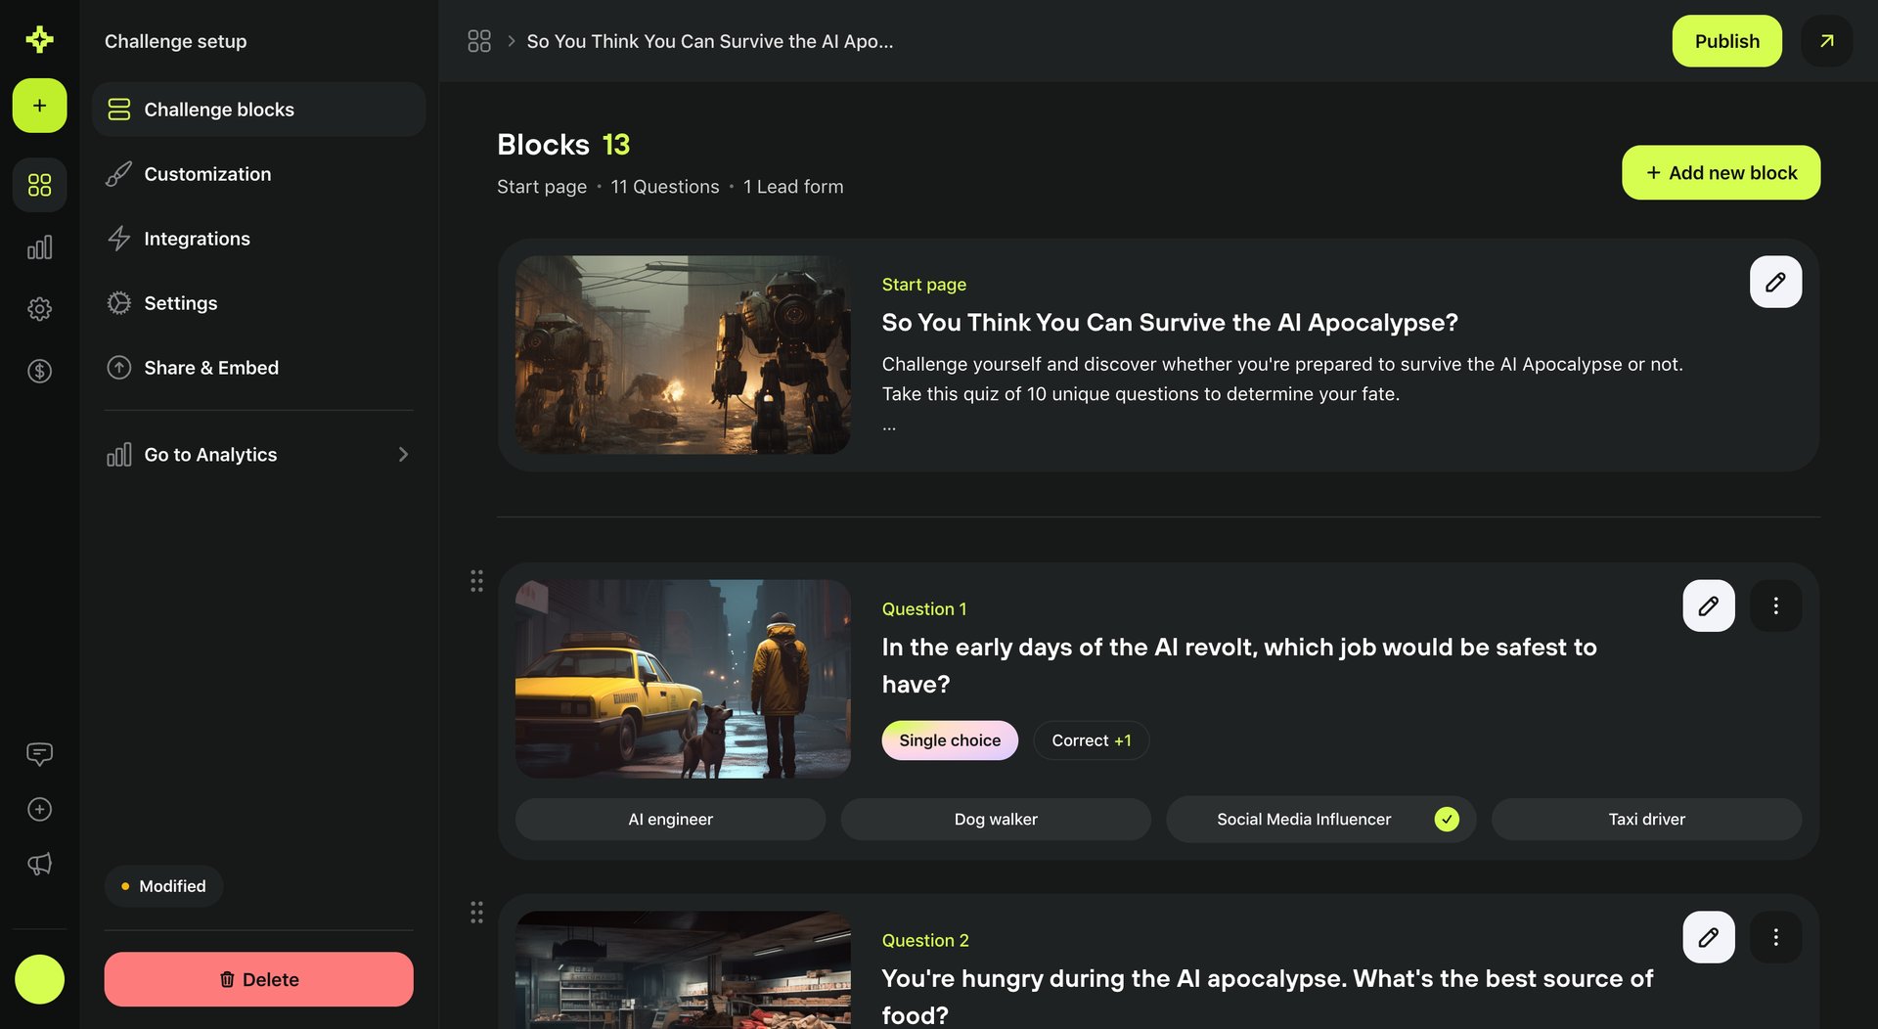The image size is (1878, 1029).
Task: Click the settings gear icon in the sidebar
Action: [x=39, y=308]
